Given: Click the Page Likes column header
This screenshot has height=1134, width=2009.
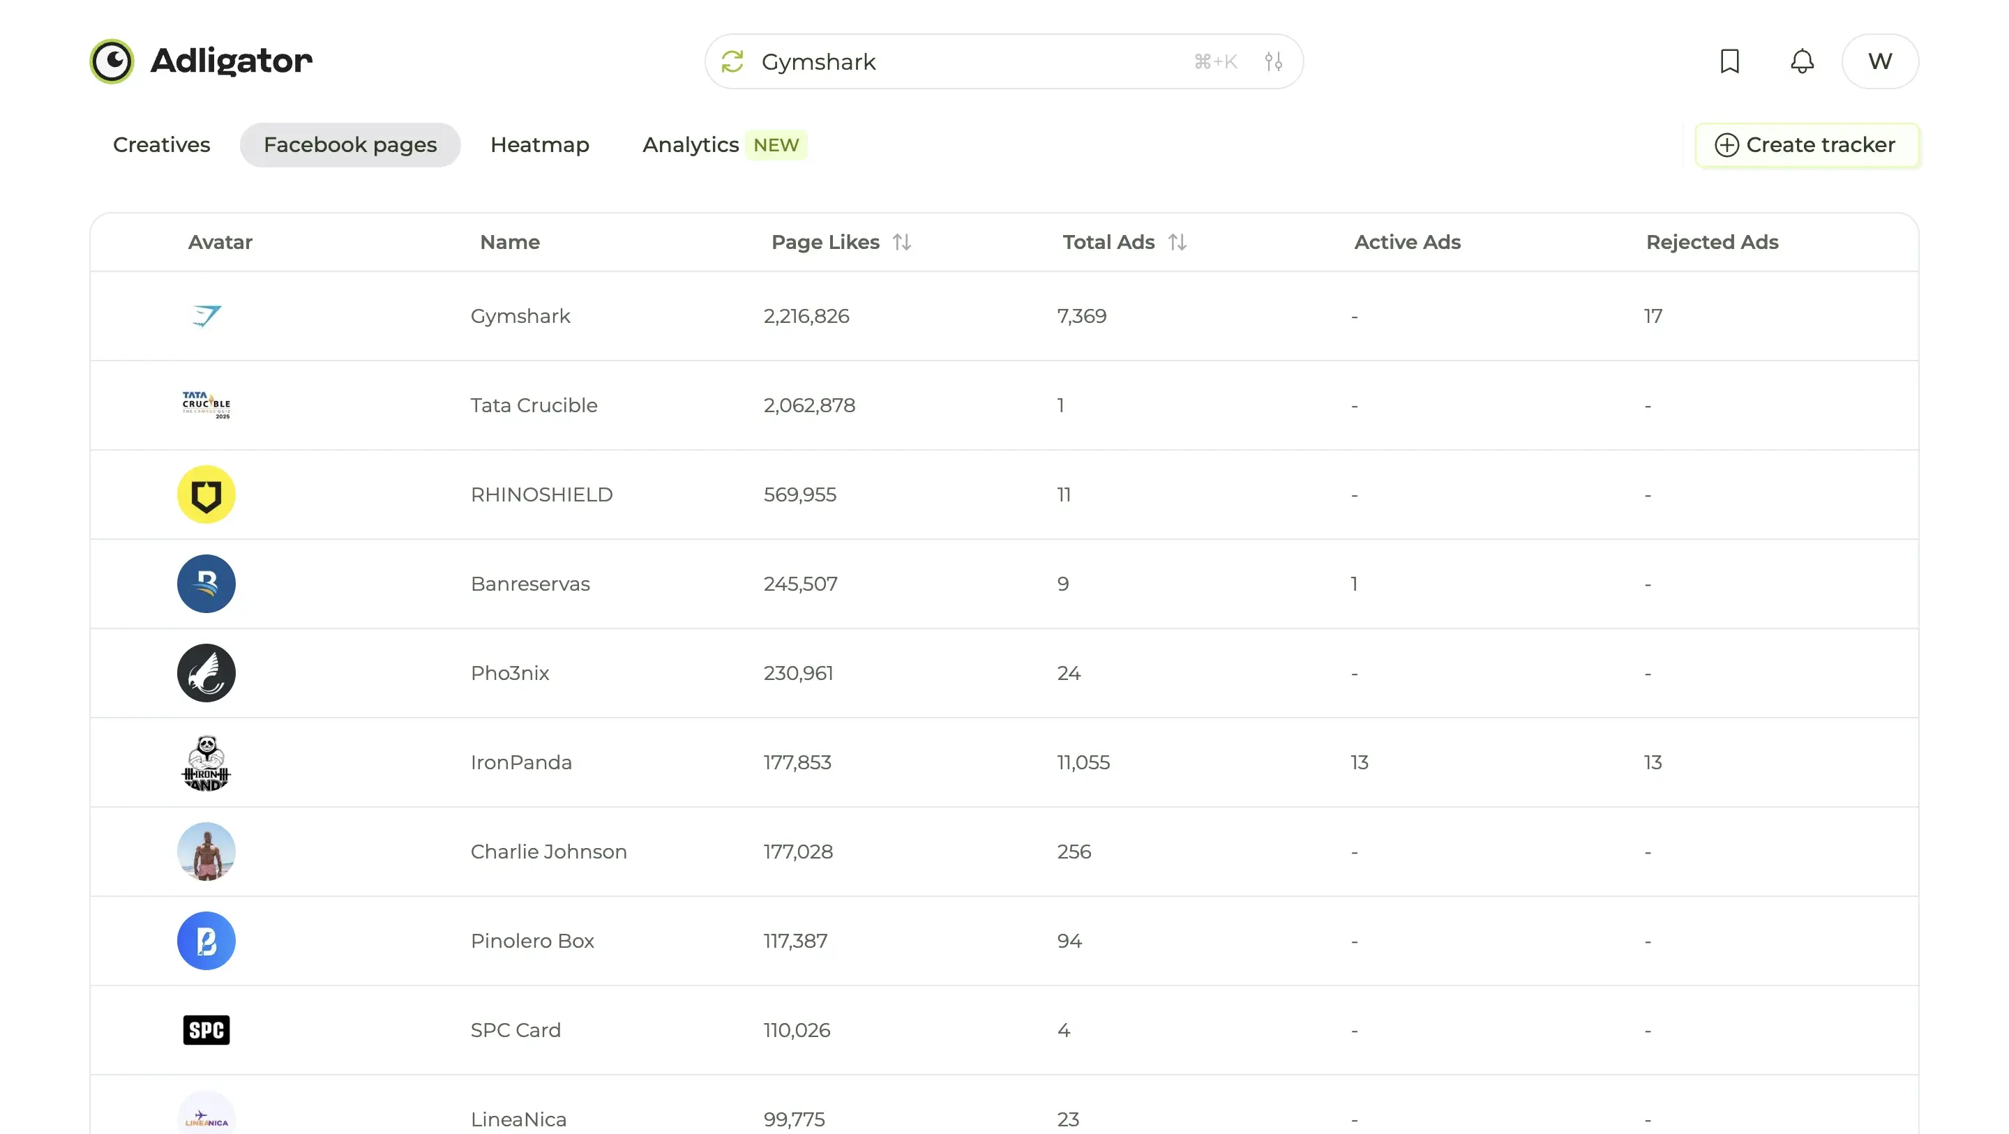Looking at the screenshot, I should [825, 243].
